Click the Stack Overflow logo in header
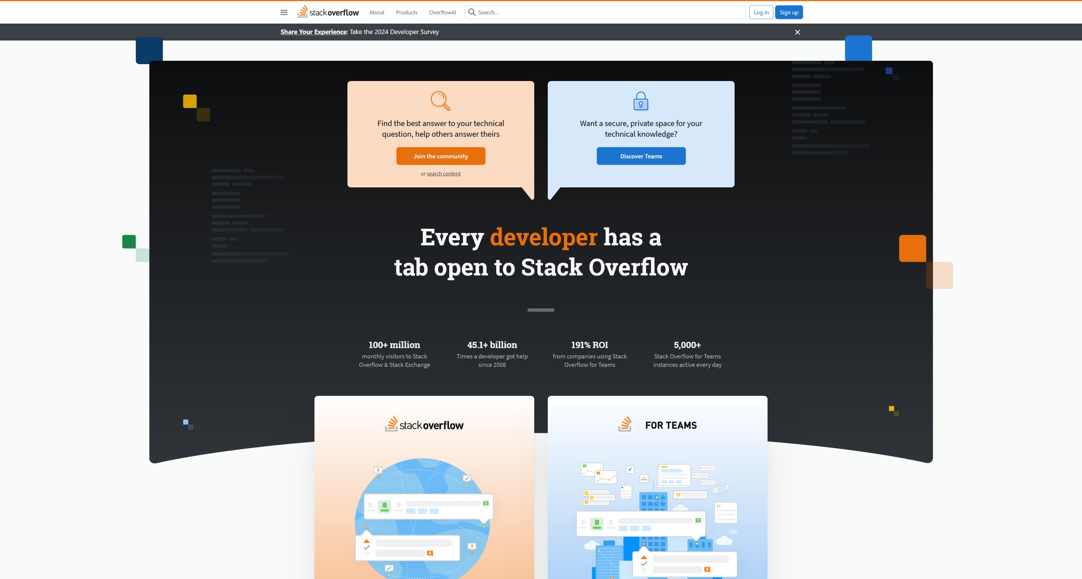The width and height of the screenshot is (1082, 579). 328,12
